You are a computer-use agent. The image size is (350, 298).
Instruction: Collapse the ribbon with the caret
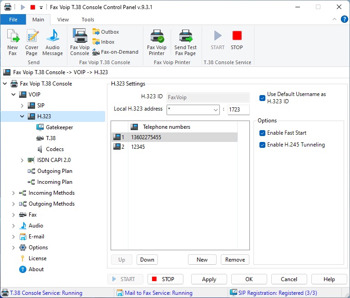point(335,19)
